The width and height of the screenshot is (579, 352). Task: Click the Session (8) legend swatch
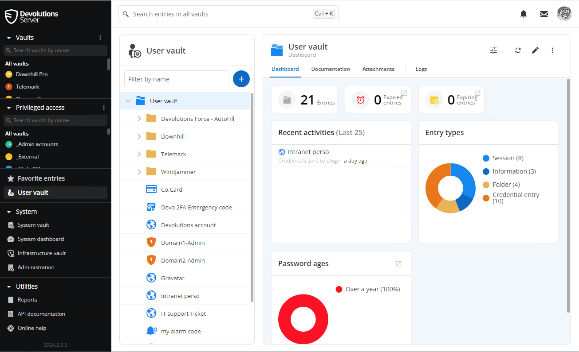click(x=486, y=158)
